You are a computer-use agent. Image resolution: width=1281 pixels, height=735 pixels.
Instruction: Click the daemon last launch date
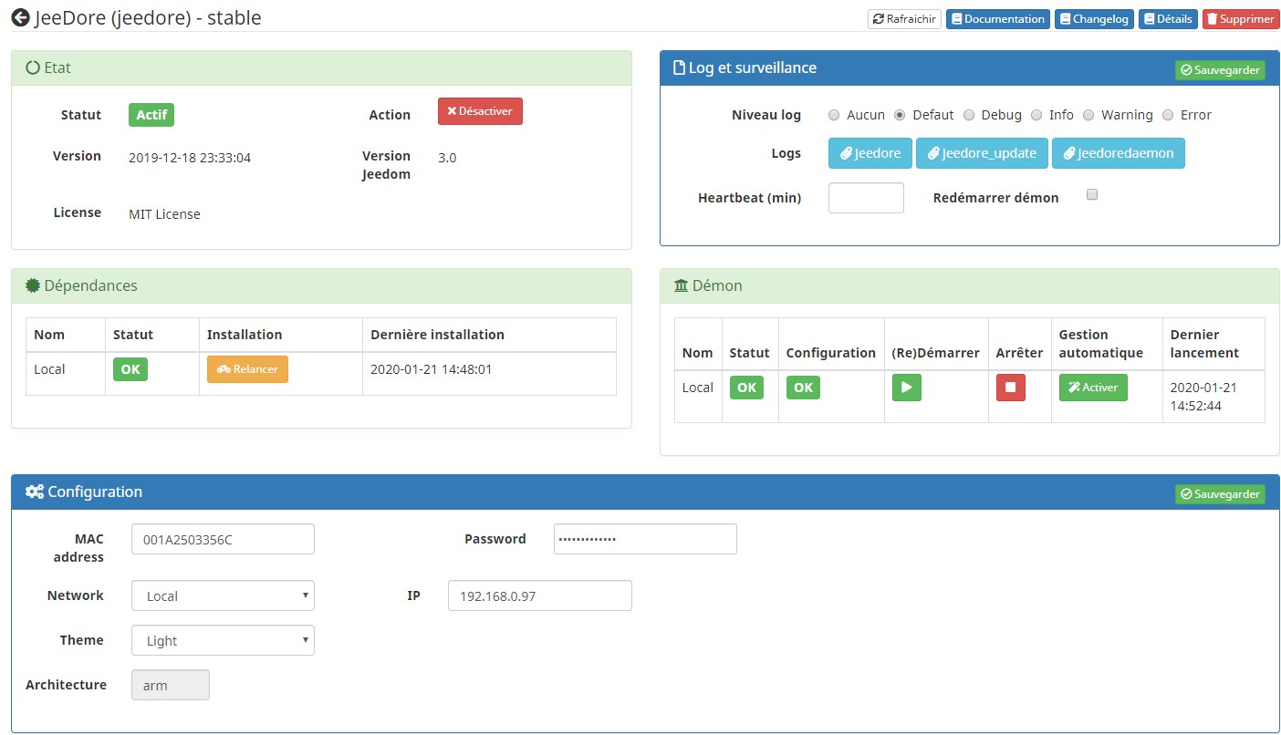click(1204, 397)
